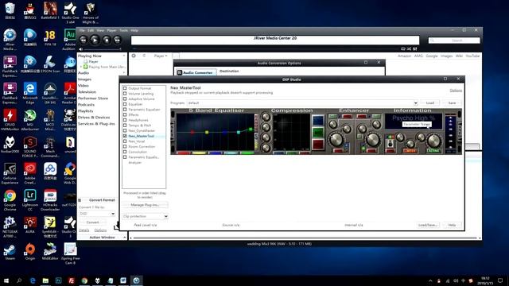509x286 pixels.
Task: Open the Edit menu in JRiver
Action: point(91,30)
